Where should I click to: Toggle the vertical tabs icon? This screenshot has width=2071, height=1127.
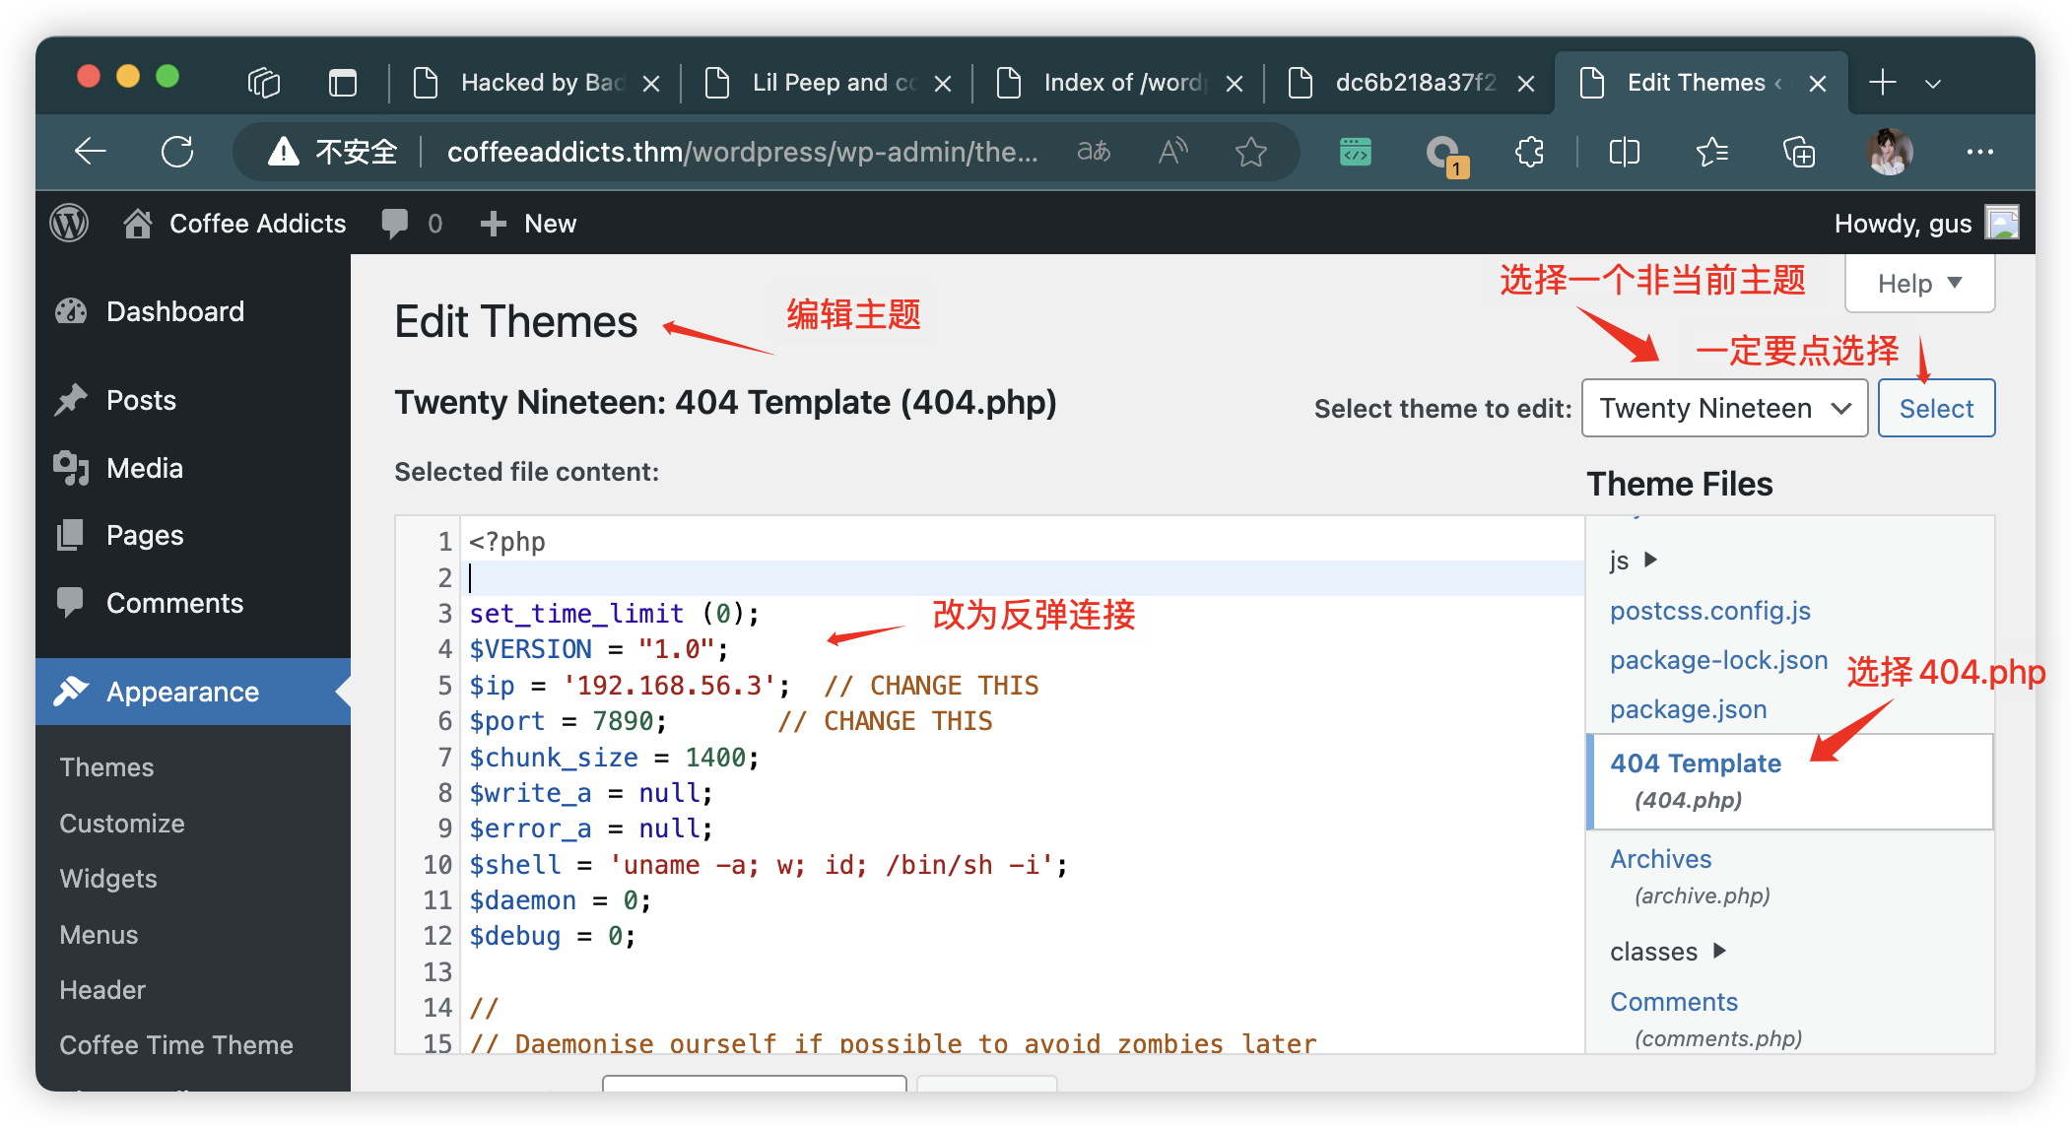pos(343,83)
